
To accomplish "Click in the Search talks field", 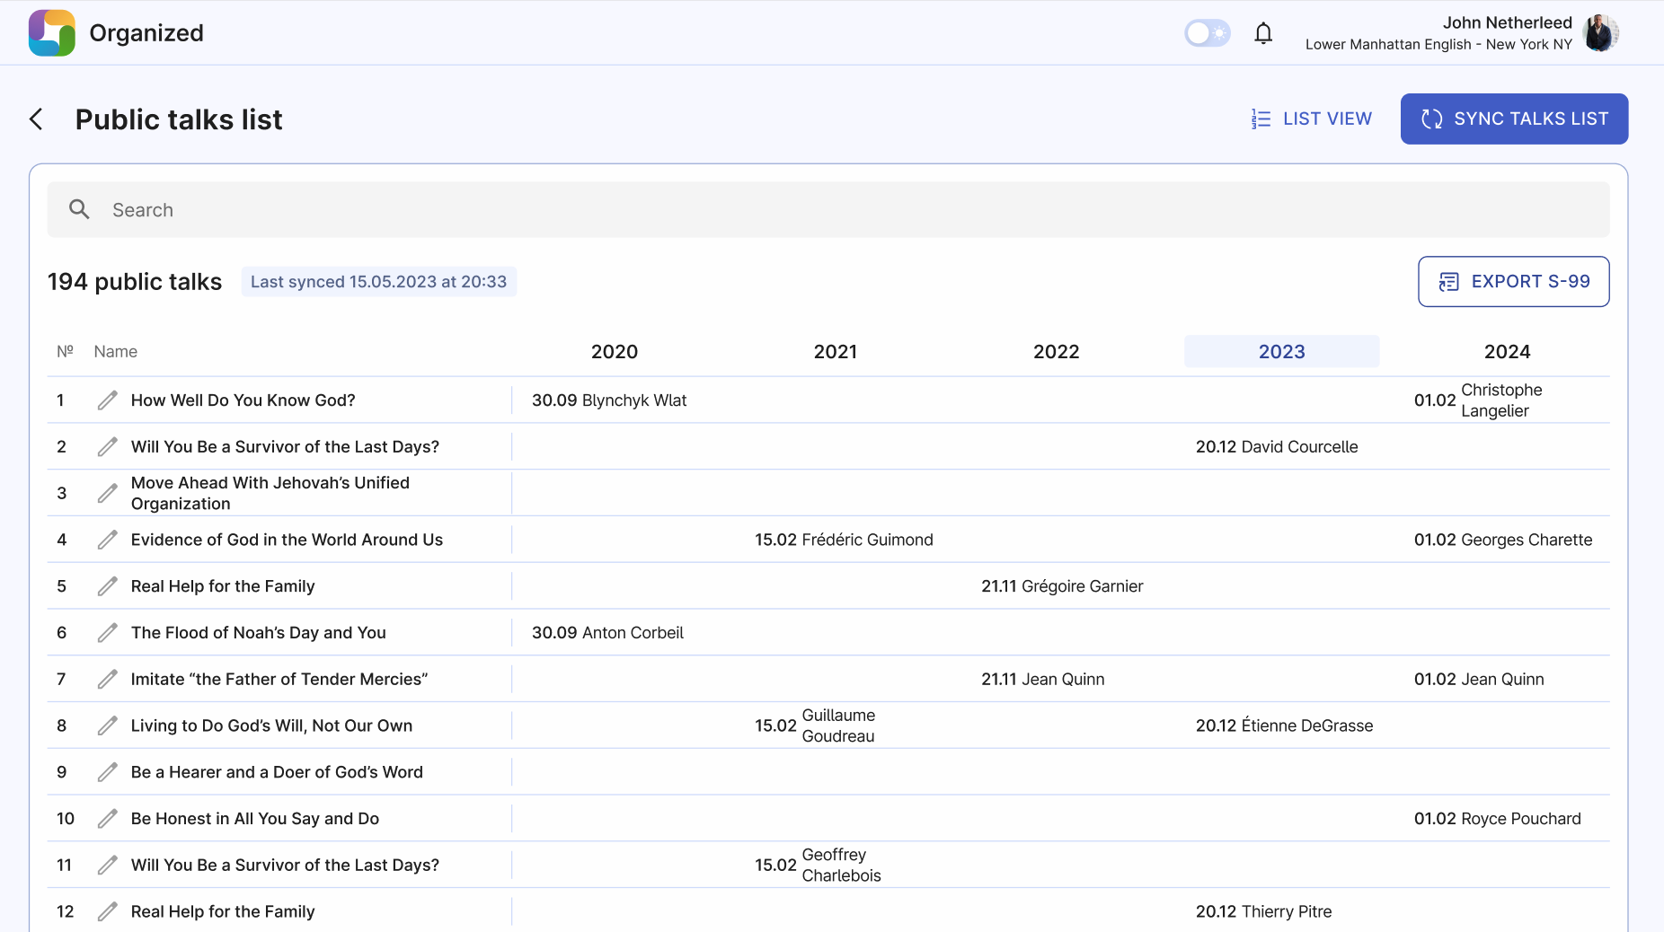I will point(827,210).
